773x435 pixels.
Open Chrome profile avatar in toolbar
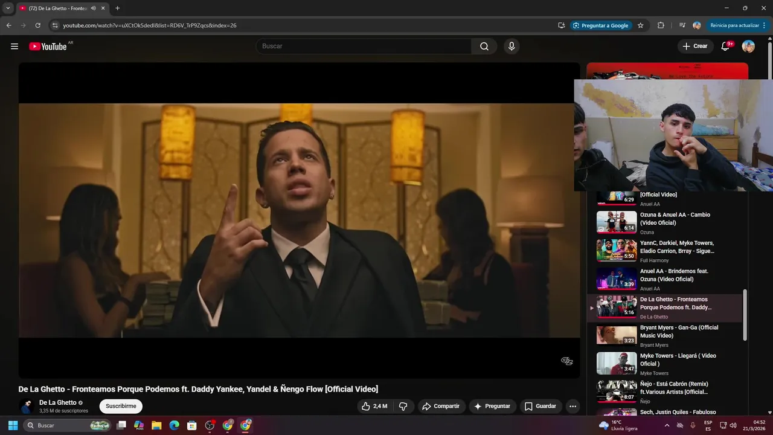click(x=697, y=25)
